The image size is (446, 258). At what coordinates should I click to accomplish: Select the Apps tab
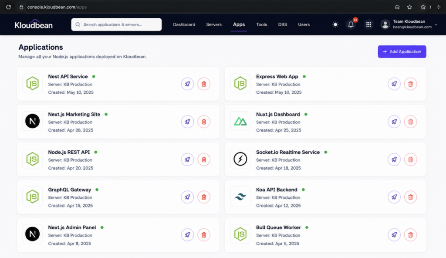(239, 24)
